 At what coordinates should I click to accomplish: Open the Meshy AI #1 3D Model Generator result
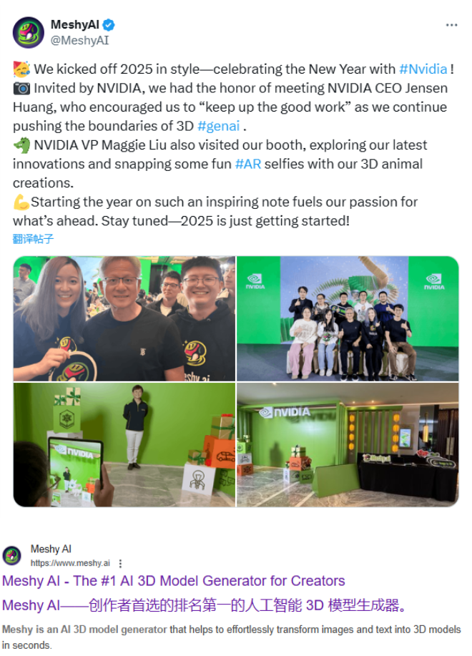[174, 581]
